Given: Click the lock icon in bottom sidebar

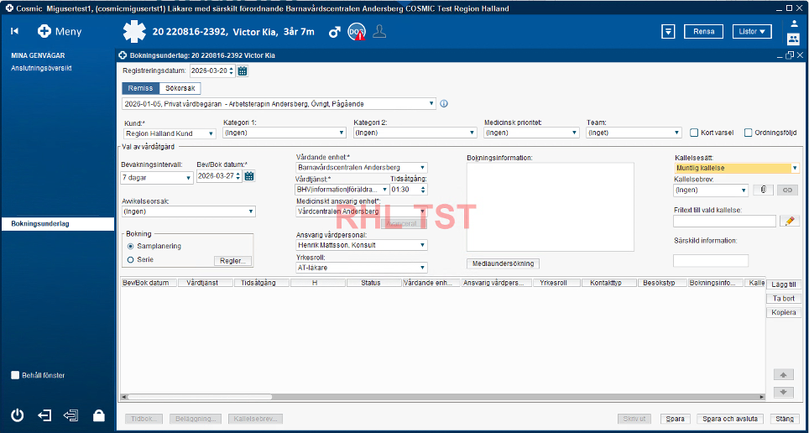Looking at the screenshot, I should pos(98,415).
